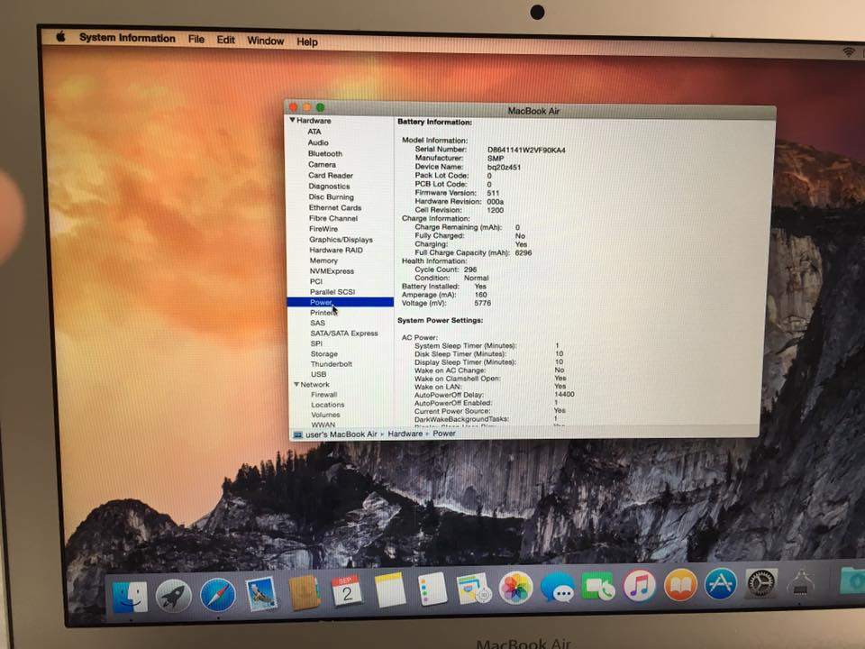Select Thunderbolt in the sidebar
This screenshot has width=865, height=649.
[332, 364]
